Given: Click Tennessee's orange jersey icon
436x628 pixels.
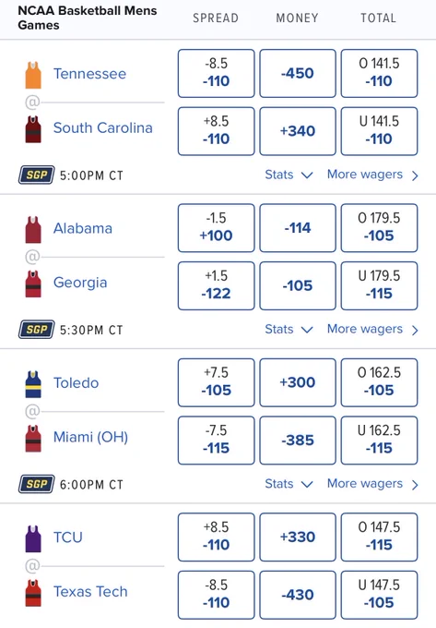Looking at the screenshot, I should coord(33,75).
